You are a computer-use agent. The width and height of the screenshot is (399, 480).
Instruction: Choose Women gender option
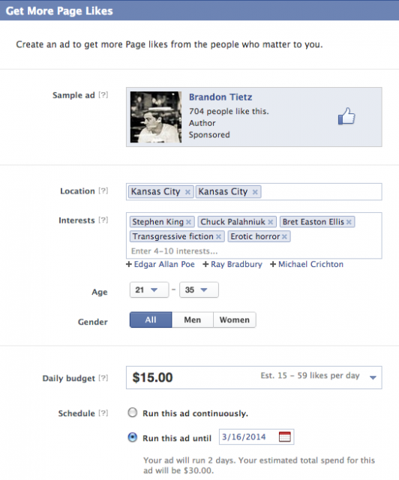pyautogui.click(x=235, y=320)
